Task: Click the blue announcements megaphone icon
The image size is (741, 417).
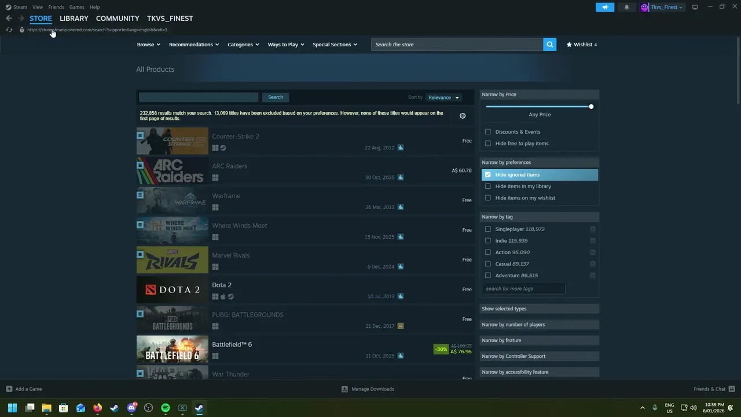Action: coord(605,7)
